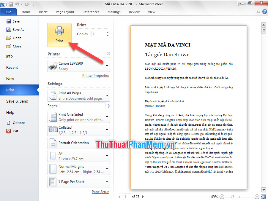Image resolution: width=268 pixels, height=201 pixels.
Task: Open the Collated dropdown
Action: click(x=78, y=130)
